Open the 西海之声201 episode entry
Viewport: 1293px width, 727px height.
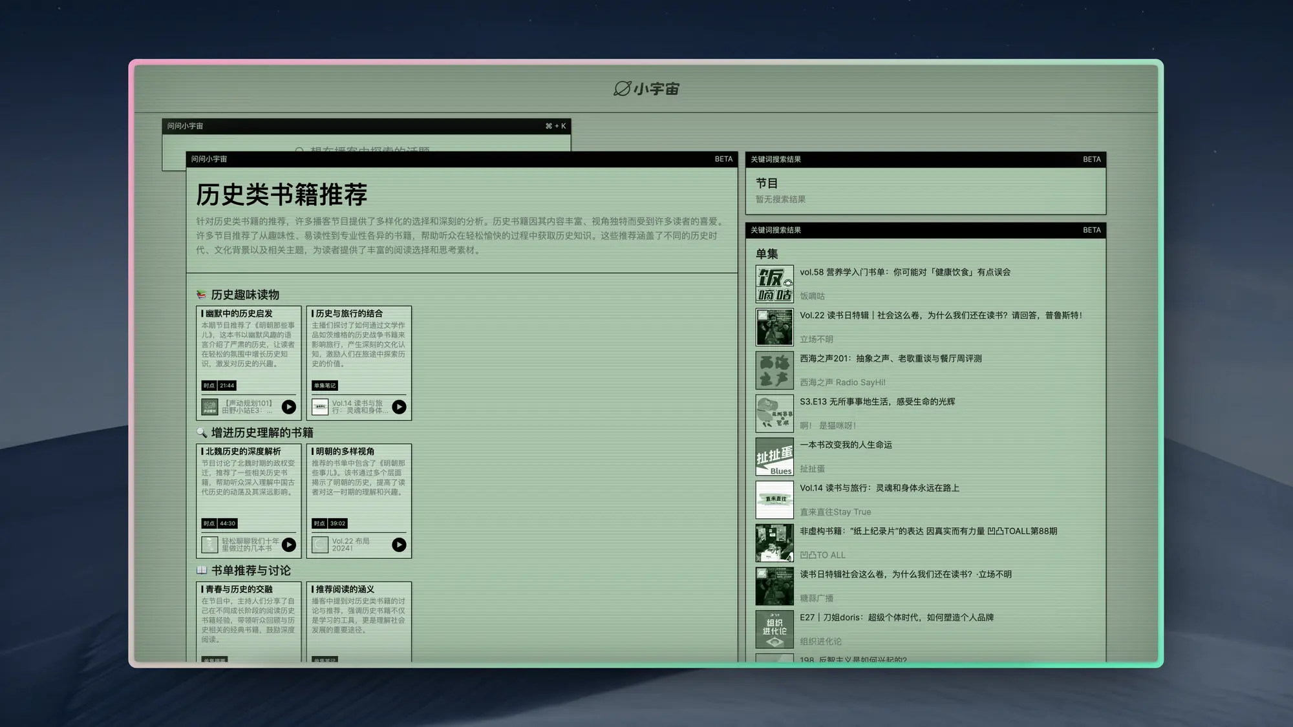[892, 359]
